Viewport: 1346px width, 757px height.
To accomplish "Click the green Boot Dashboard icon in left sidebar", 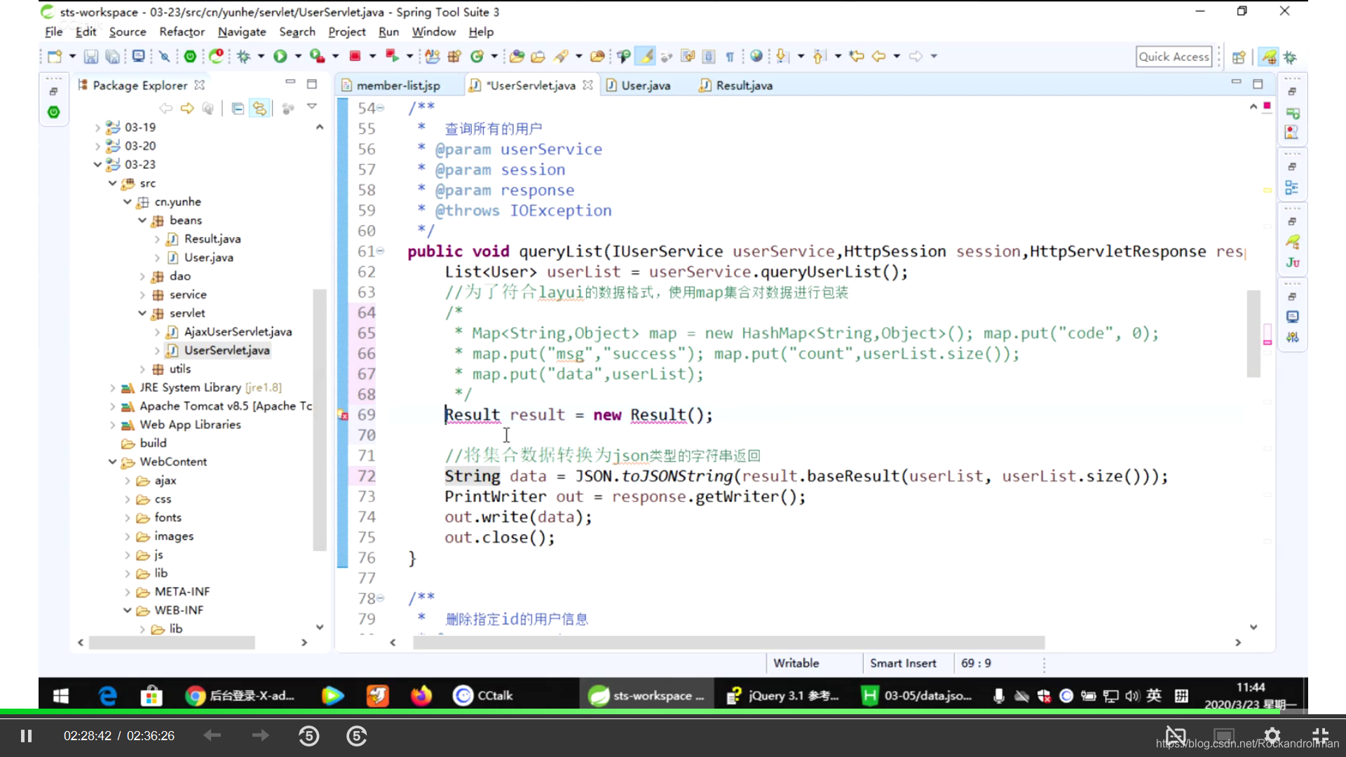I will (53, 112).
